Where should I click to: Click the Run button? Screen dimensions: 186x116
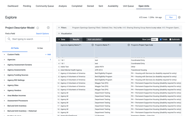tap(171, 17)
